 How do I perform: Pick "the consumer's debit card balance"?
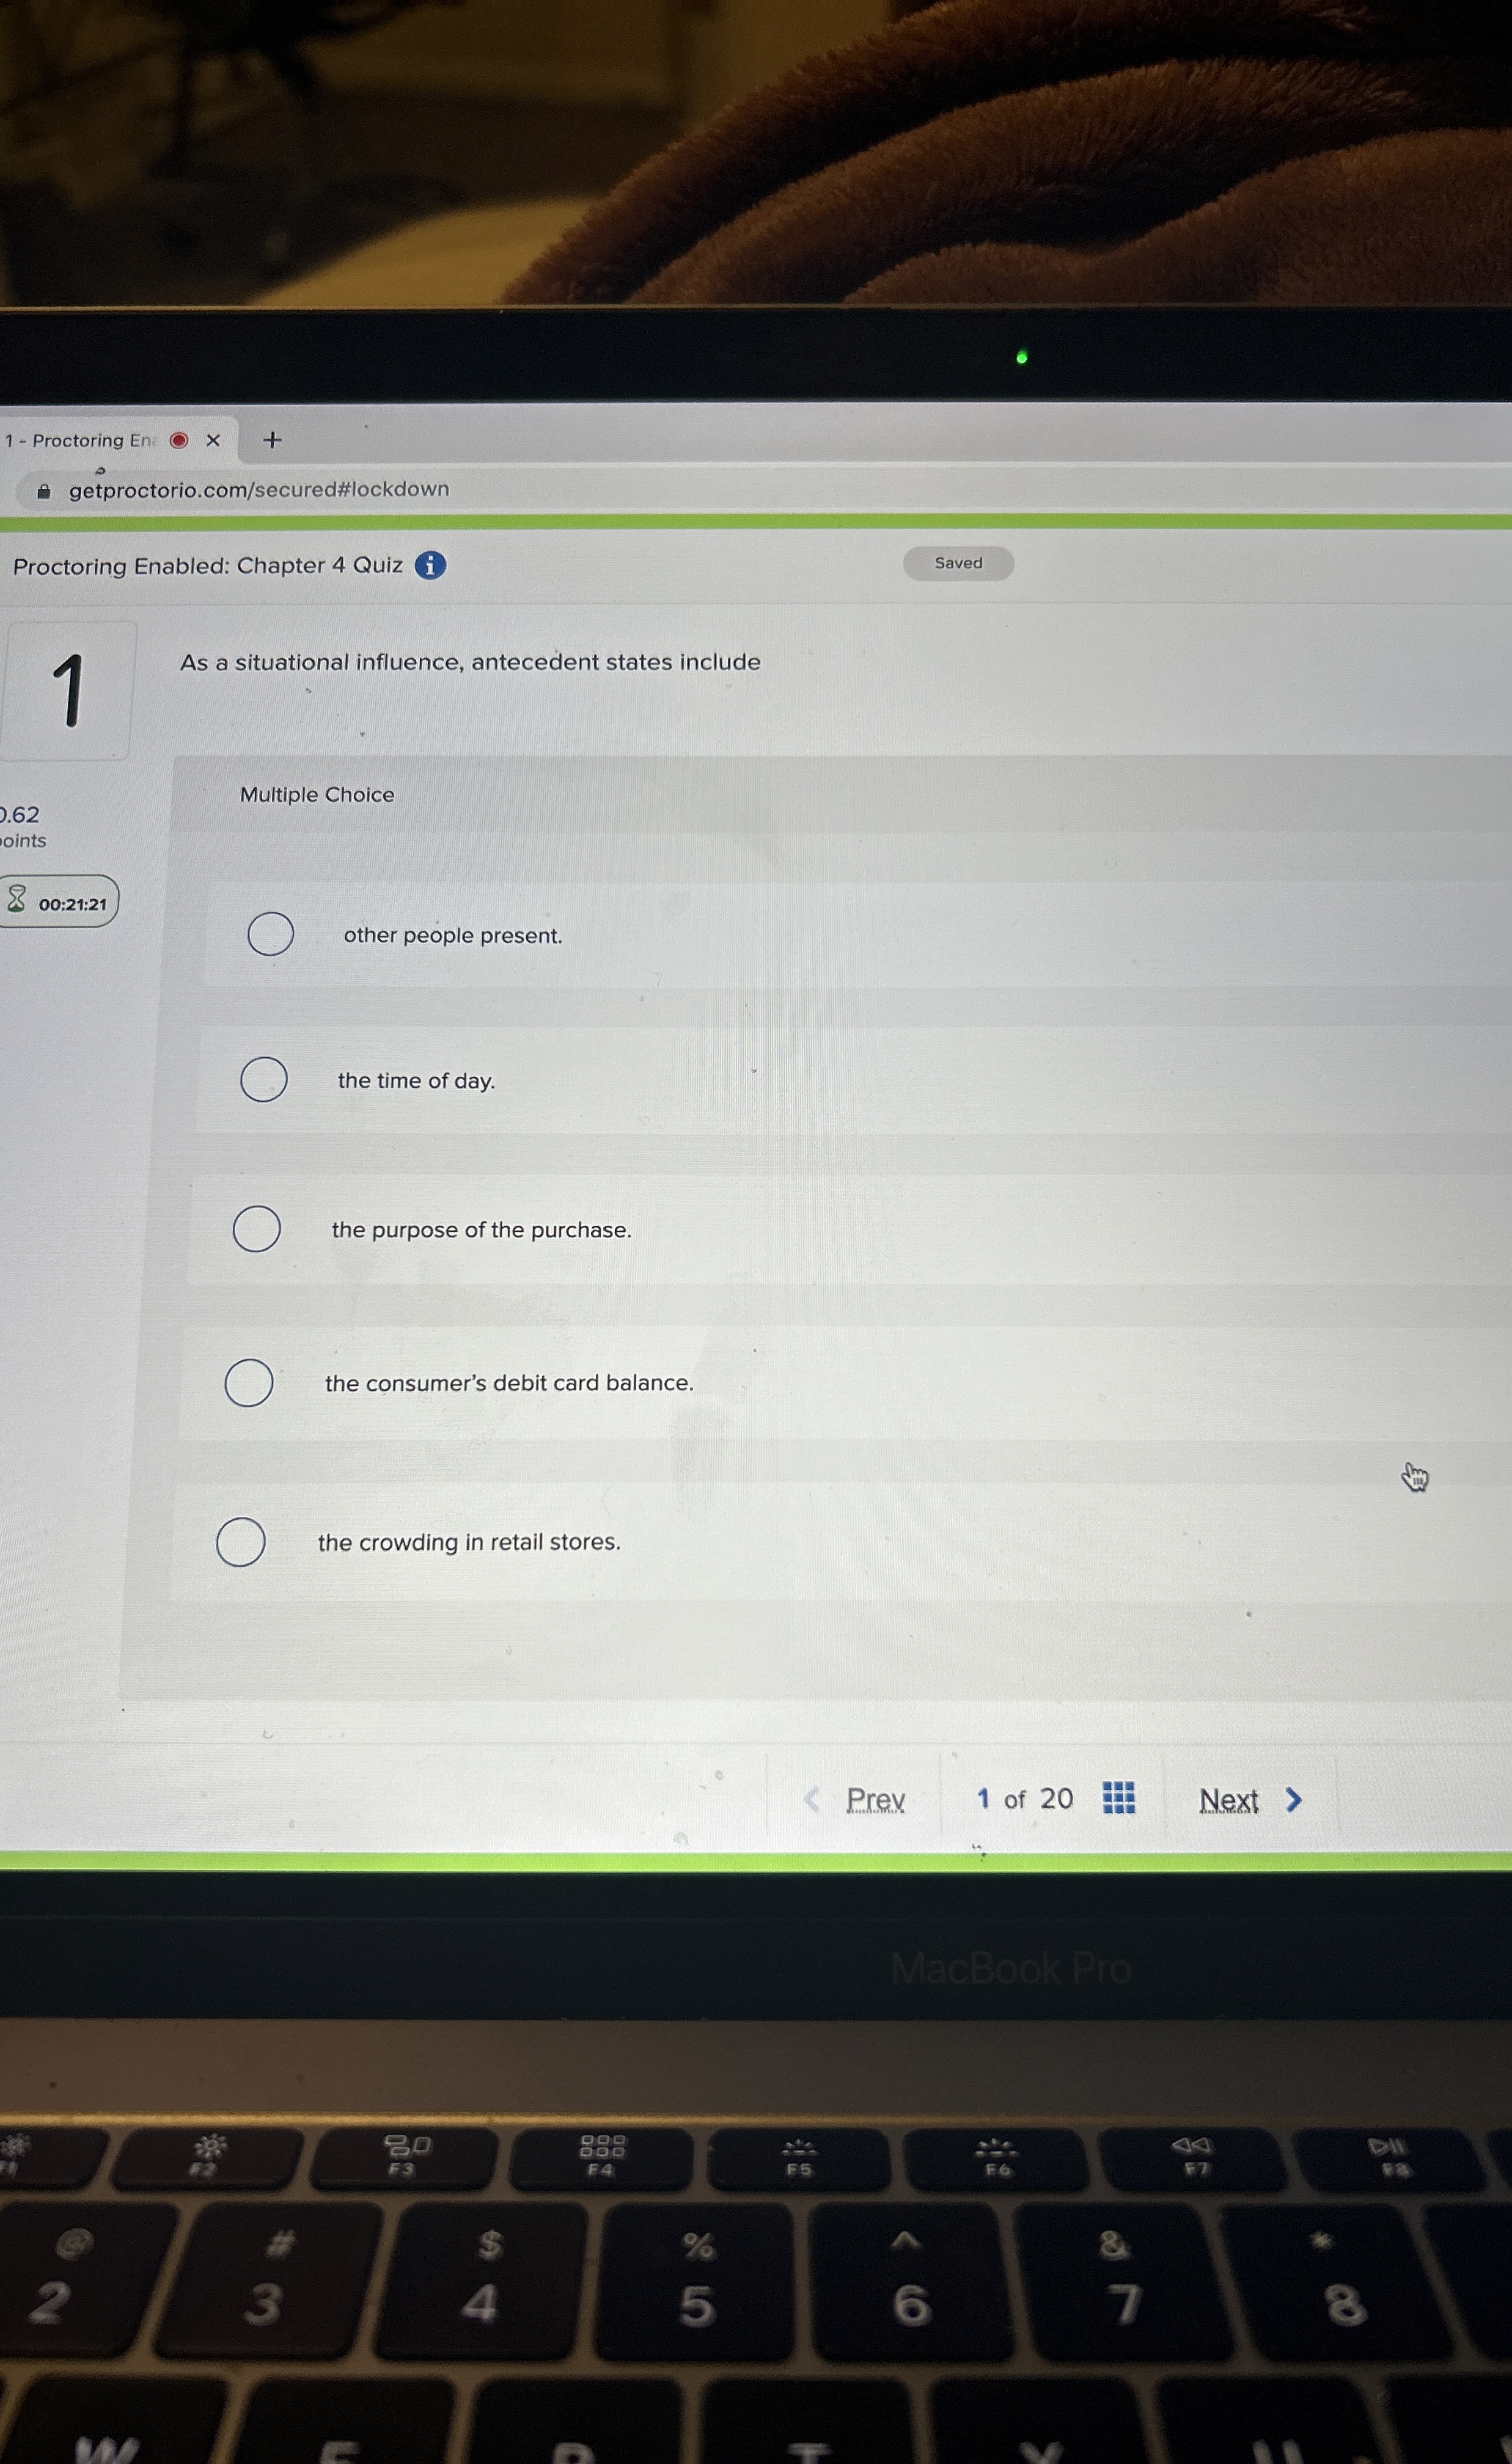249,1383
